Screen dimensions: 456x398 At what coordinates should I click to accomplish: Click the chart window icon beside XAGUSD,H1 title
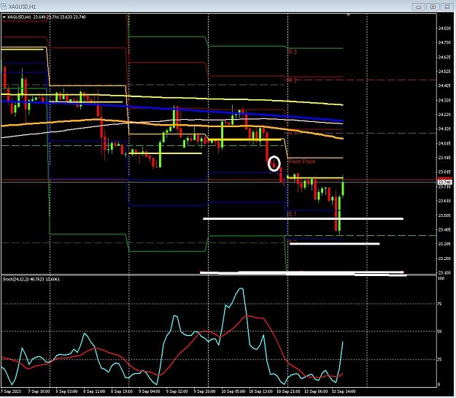click(4, 6)
